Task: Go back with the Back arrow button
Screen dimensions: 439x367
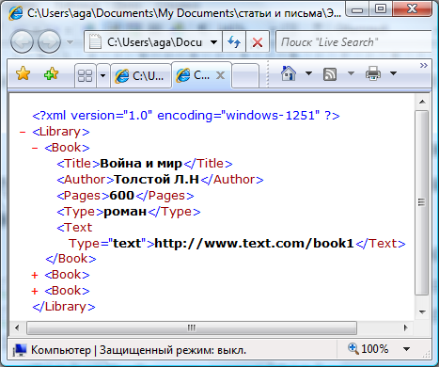Action: coord(22,41)
